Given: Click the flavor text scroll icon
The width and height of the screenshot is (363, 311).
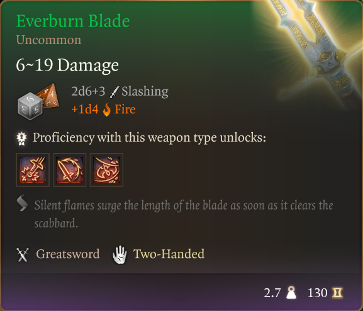Looking at the screenshot, I should pyautogui.click(x=22, y=203).
